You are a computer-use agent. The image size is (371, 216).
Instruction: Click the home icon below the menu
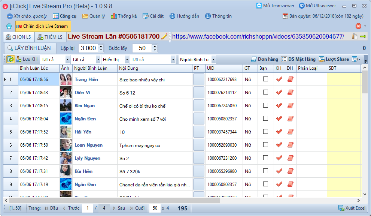9,26
